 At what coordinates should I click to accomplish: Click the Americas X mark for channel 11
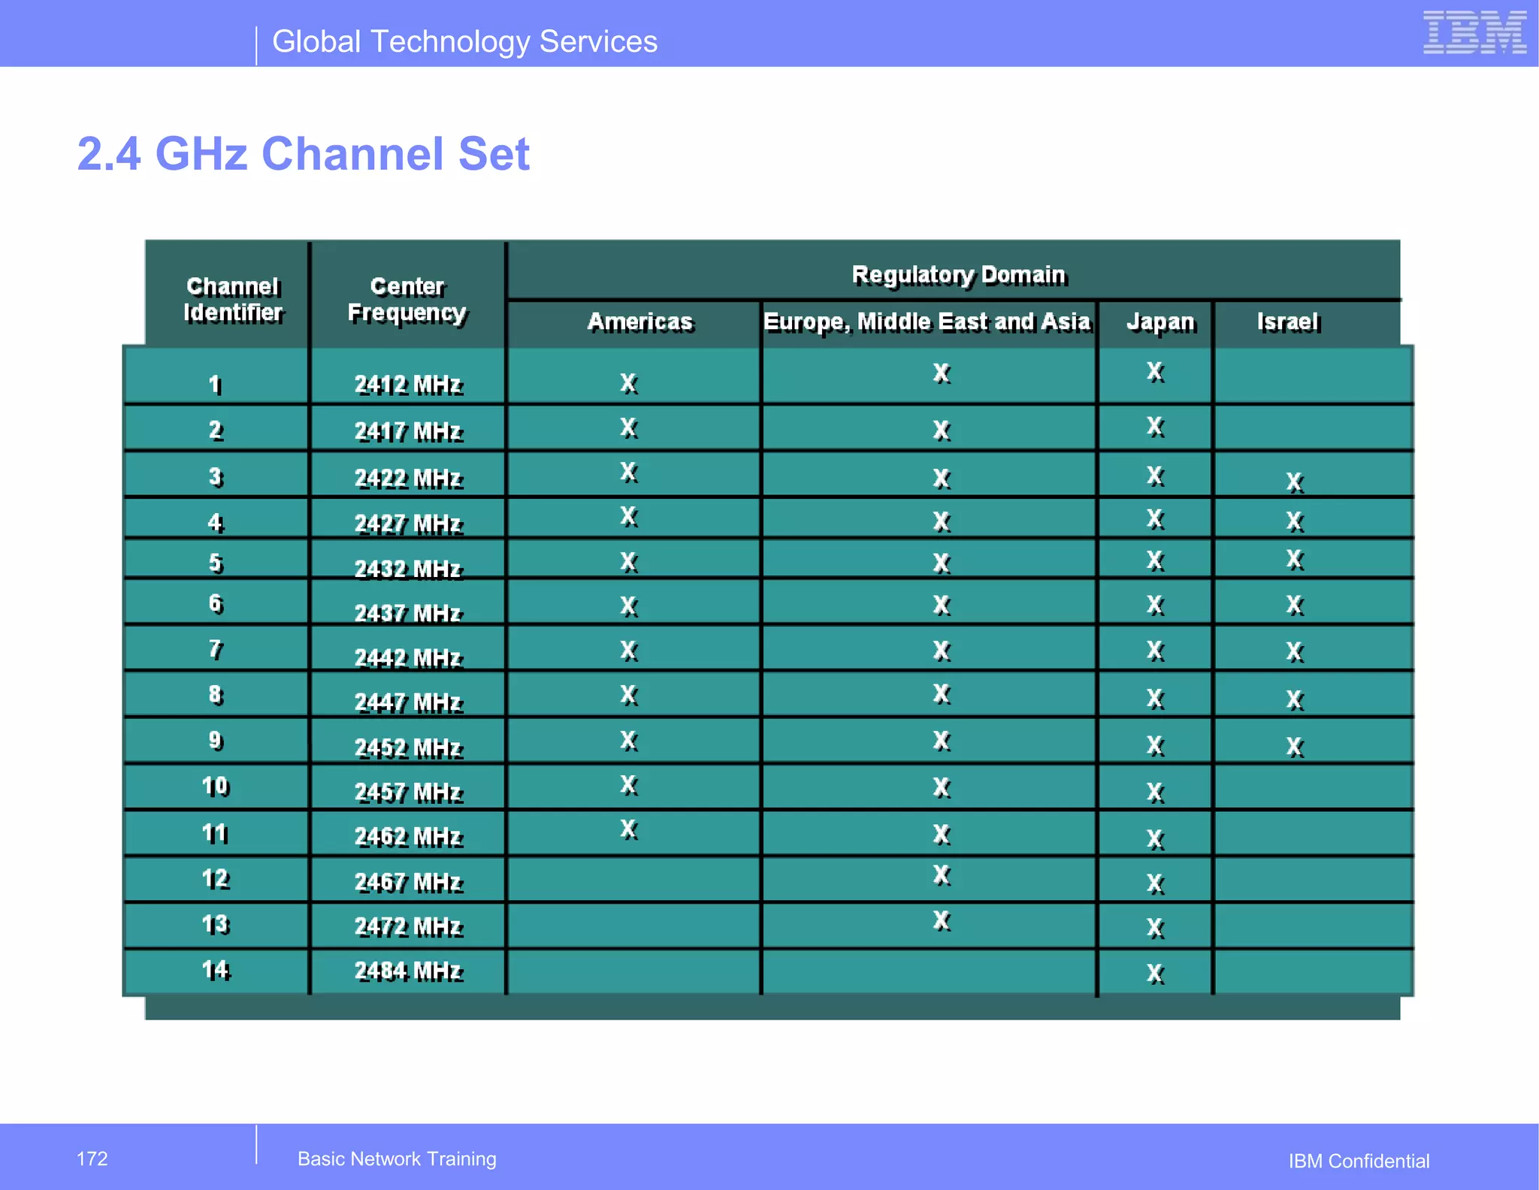click(629, 829)
